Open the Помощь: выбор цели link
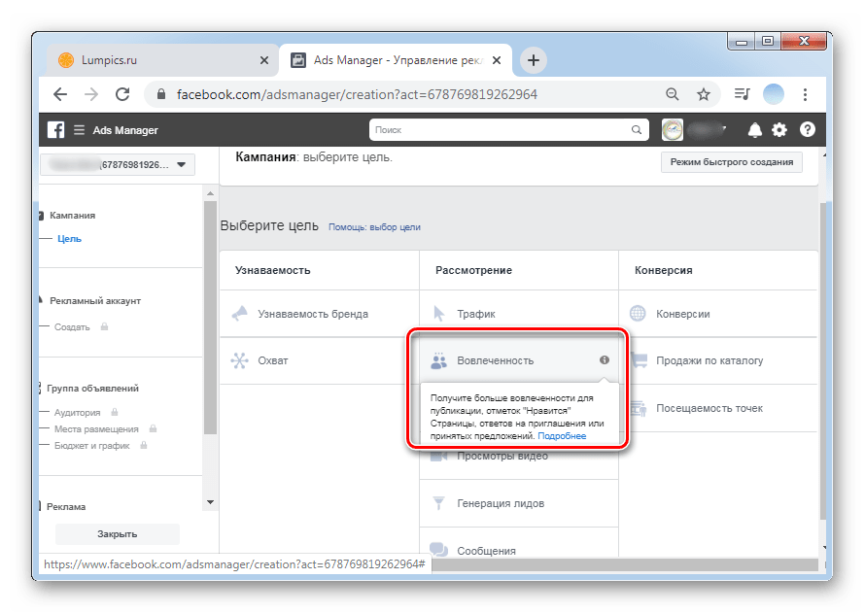The height and width of the screenshot is (613, 865). (x=374, y=227)
